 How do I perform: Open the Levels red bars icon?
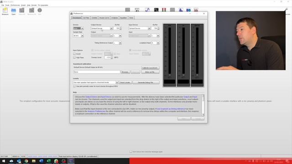pos(164,10)
